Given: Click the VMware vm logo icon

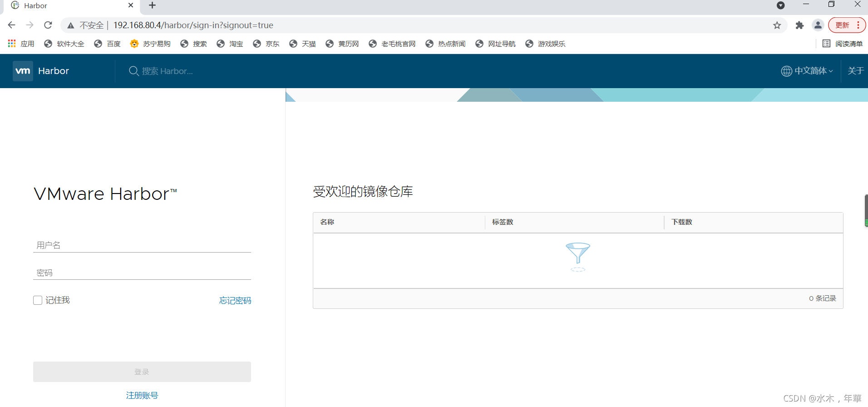Looking at the screenshot, I should coord(23,71).
